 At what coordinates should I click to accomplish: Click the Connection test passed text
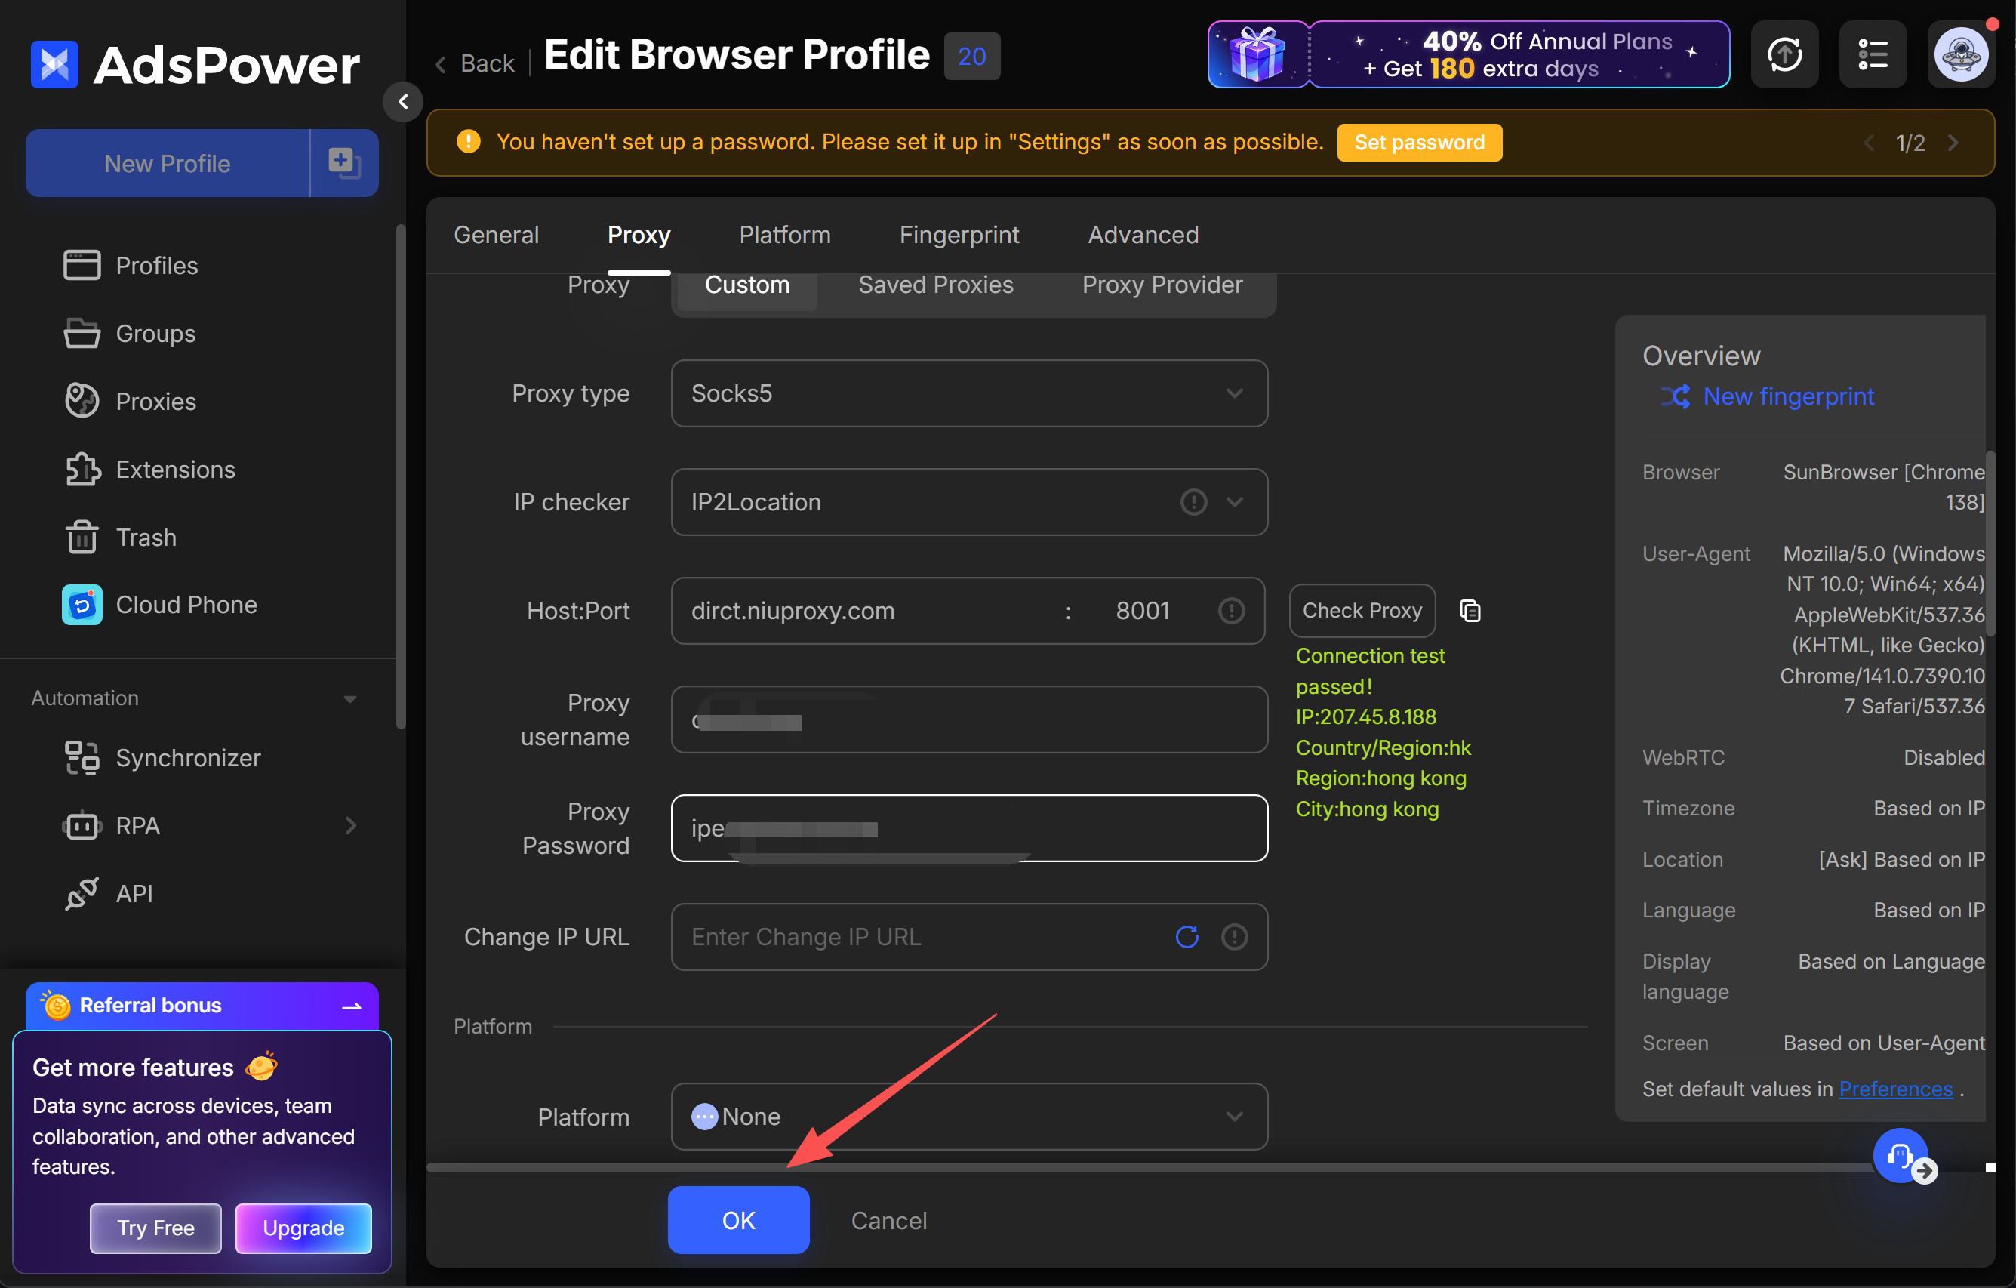(x=1371, y=670)
